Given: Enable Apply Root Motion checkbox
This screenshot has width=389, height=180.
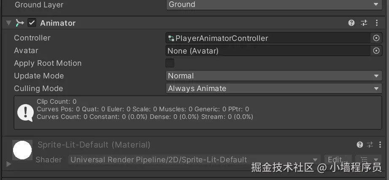Looking at the screenshot, I should 170,63.
